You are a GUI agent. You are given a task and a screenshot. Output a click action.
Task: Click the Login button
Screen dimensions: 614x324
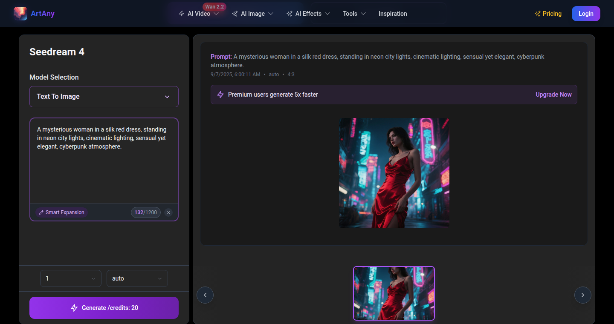click(586, 14)
